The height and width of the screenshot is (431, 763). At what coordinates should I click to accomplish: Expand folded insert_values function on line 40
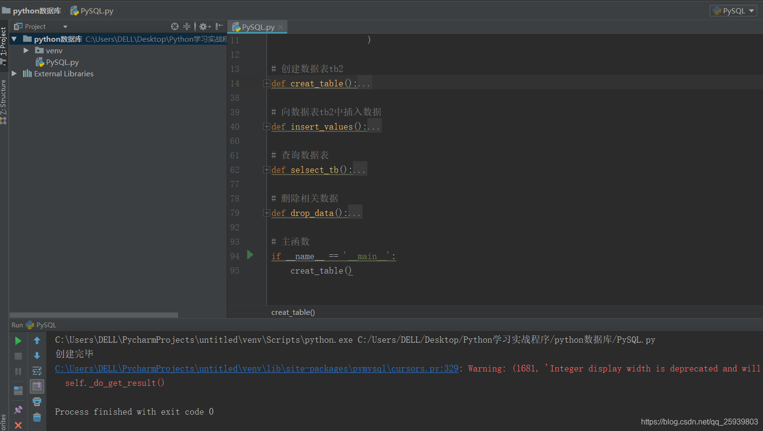pos(266,127)
